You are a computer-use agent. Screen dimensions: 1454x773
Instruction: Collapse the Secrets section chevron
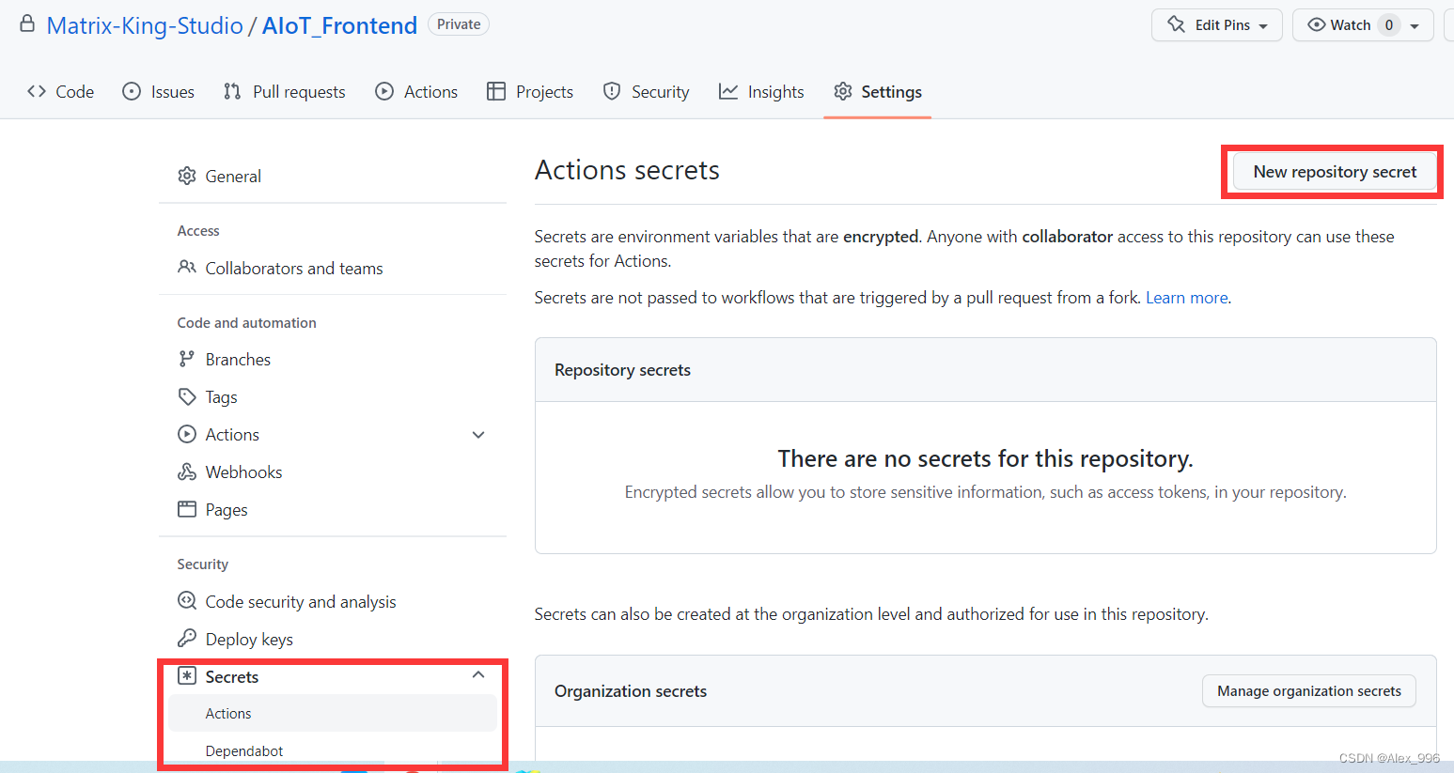(478, 674)
